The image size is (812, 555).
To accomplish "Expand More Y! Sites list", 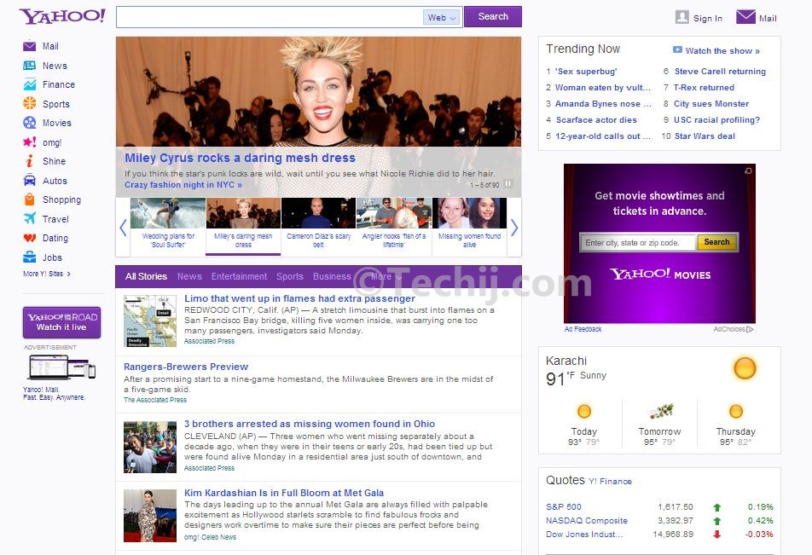I will [x=47, y=274].
